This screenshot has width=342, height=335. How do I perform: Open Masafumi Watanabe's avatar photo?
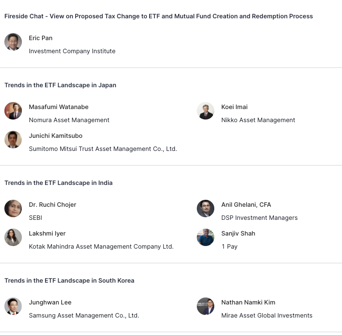pyautogui.click(x=13, y=111)
